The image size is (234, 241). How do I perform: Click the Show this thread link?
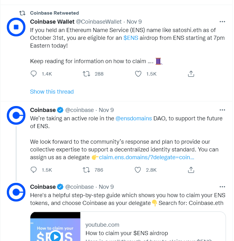tap(52, 92)
